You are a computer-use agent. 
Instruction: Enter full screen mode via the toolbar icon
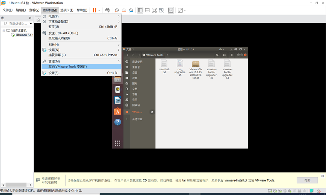tap(154, 10)
